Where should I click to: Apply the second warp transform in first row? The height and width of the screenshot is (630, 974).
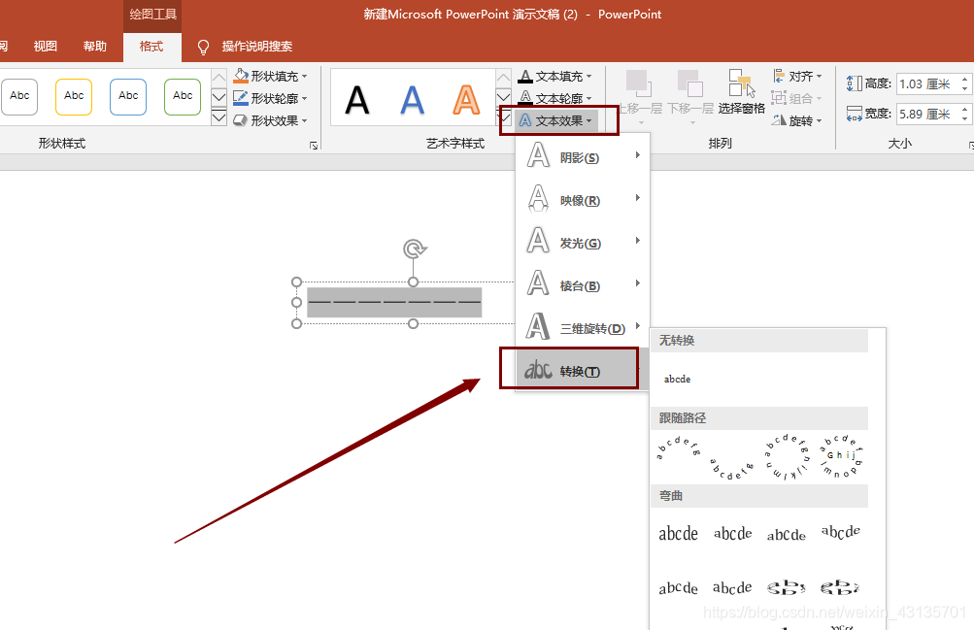click(732, 533)
